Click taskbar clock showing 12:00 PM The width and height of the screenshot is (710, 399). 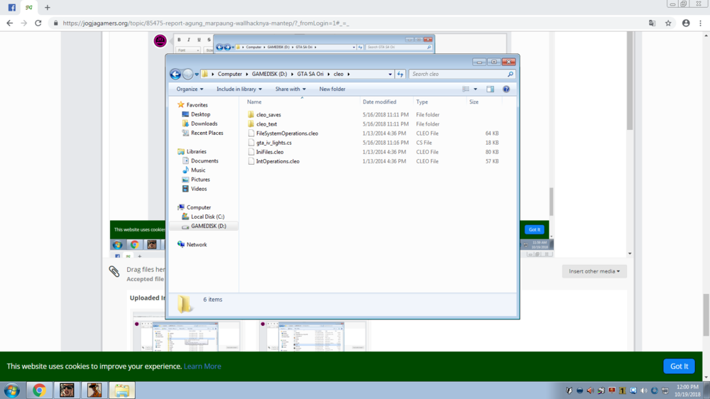click(x=687, y=390)
